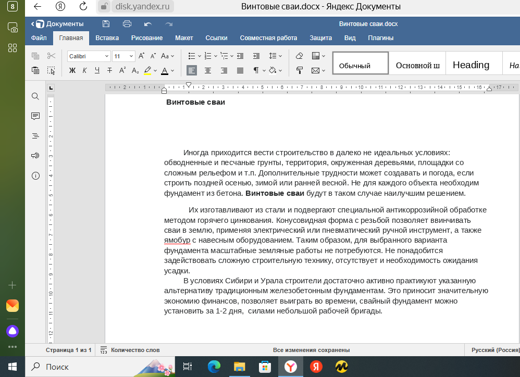
Task: Expand bulleted list options arrow
Action: (x=200, y=56)
